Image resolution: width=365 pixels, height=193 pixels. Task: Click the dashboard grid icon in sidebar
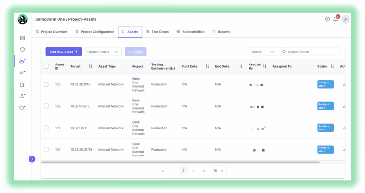coord(22,38)
